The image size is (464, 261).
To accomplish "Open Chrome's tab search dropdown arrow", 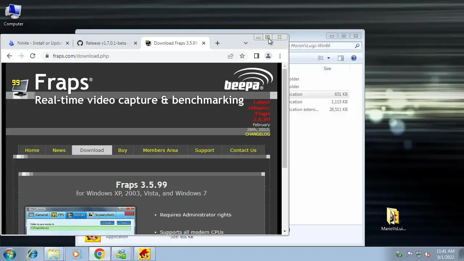I will click(x=246, y=43).
